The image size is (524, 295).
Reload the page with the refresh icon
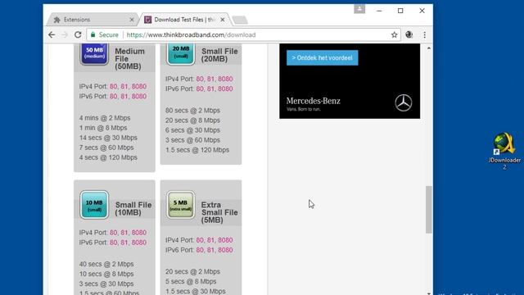78,34
